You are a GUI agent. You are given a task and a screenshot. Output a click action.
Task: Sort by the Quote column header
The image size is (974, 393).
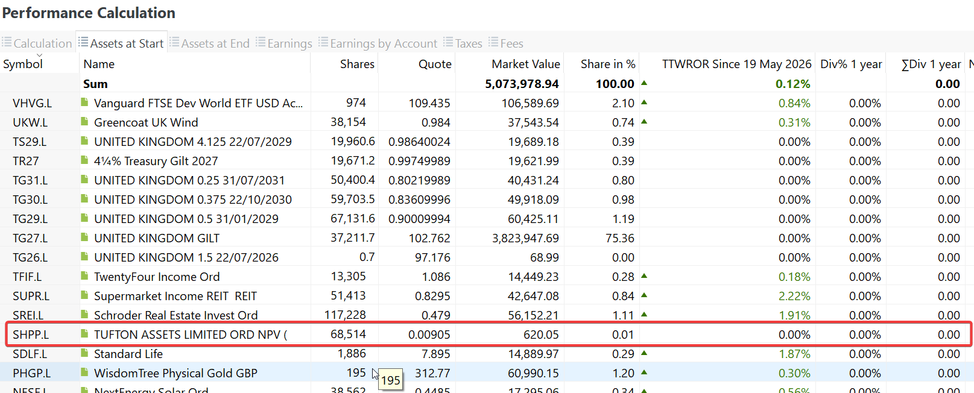point(435,64)
